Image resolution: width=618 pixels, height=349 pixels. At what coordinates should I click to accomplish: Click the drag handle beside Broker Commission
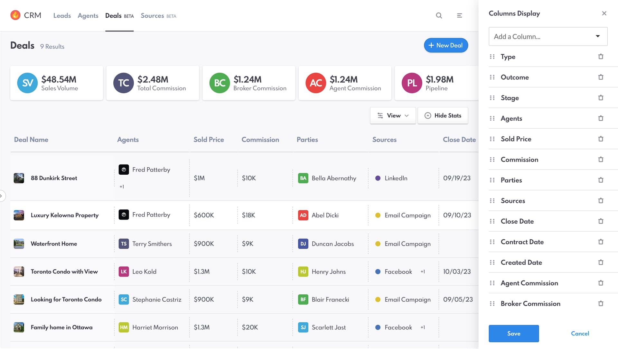[x=492, y=304]
